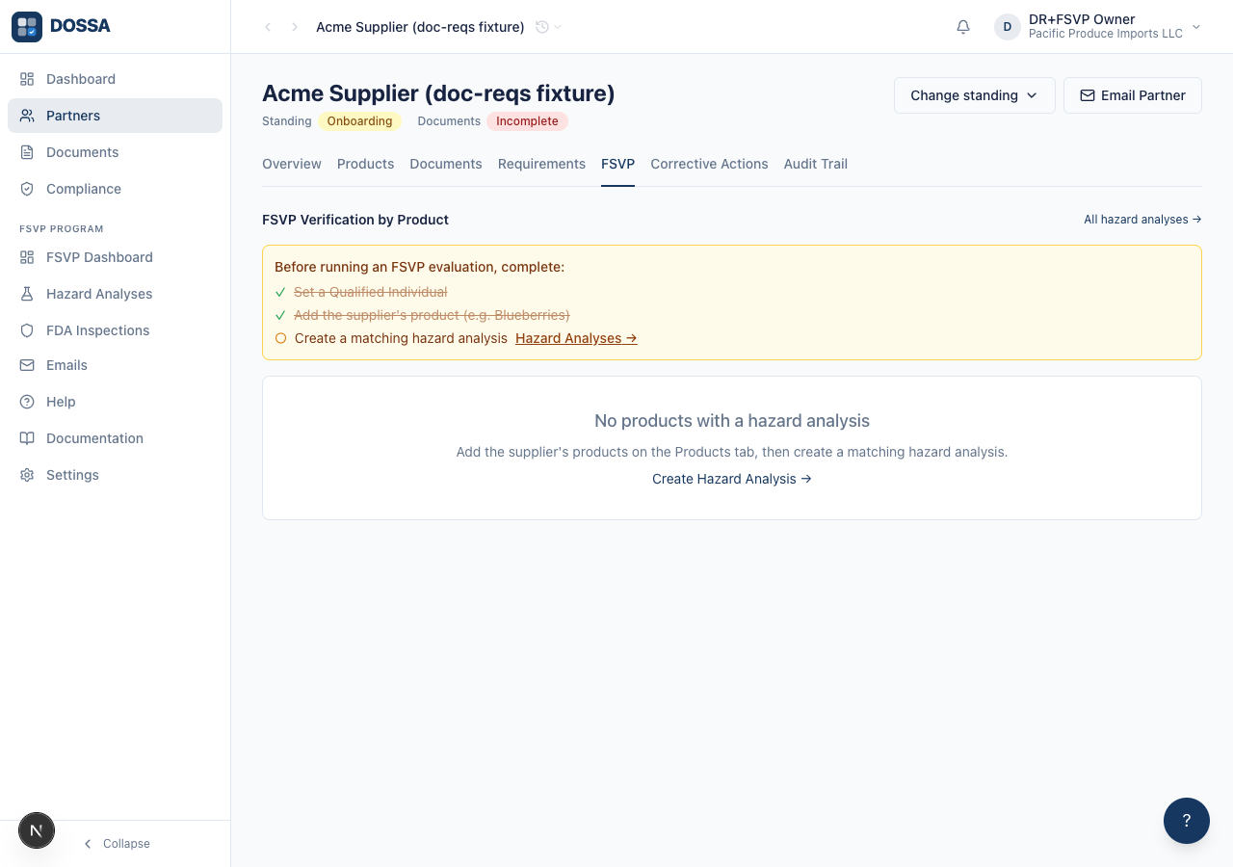The height and width of the screenshot is (867, 1233).
Task: Open FDA Inspections page
Action: pos(115,330)
